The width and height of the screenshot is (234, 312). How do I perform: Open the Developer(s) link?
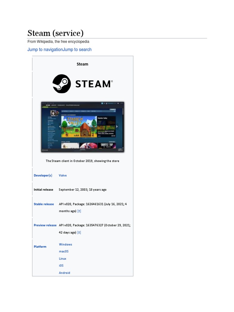[x=43, y=175]
